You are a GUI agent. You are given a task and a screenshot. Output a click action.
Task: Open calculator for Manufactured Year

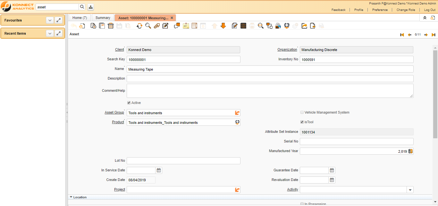[x=410, y=151]
